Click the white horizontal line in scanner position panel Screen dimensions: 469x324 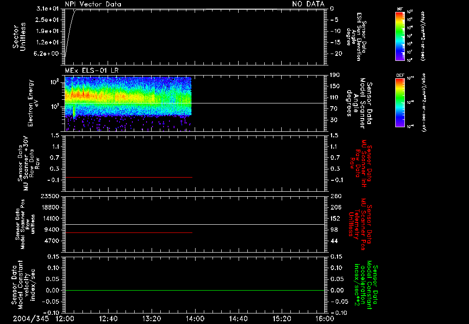coord(195,224)
